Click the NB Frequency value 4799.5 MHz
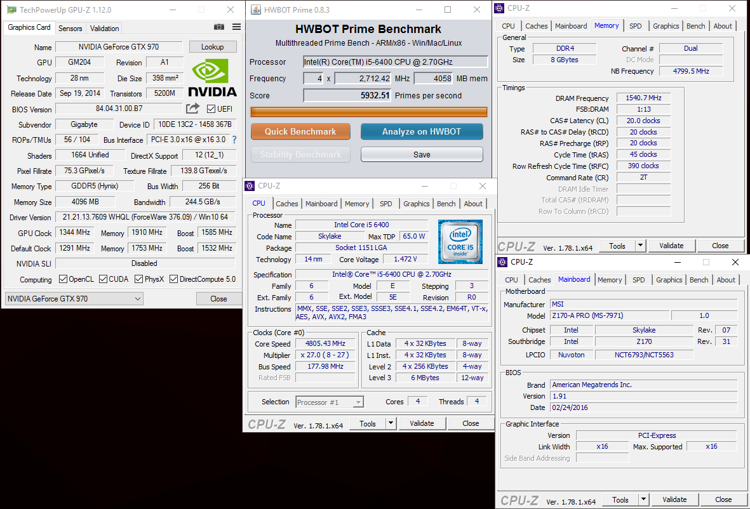 691,71
